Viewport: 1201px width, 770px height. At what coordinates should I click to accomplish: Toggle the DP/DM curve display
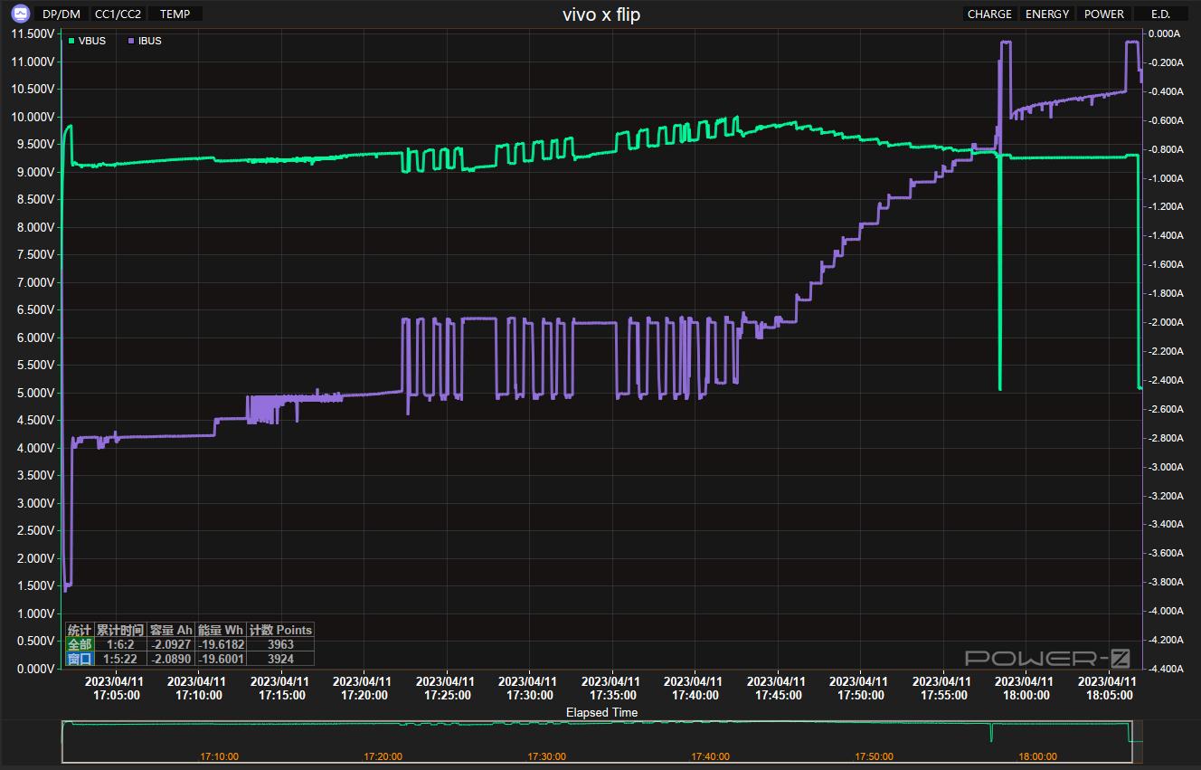(61, 14)
